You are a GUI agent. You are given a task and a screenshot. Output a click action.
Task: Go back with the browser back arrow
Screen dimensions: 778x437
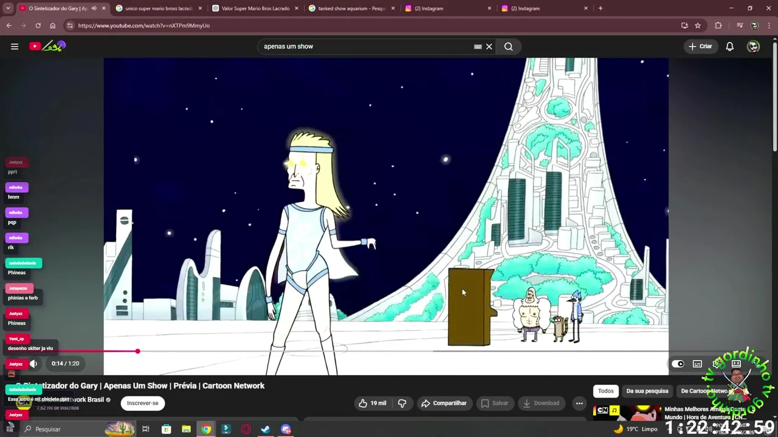pos(9,25)
